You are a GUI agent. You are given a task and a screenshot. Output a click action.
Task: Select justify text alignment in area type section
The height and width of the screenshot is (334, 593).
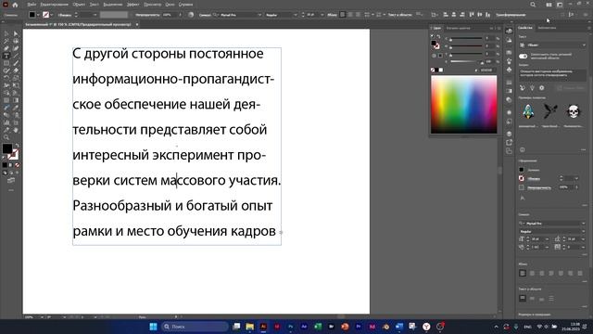[x=551, y=299]
